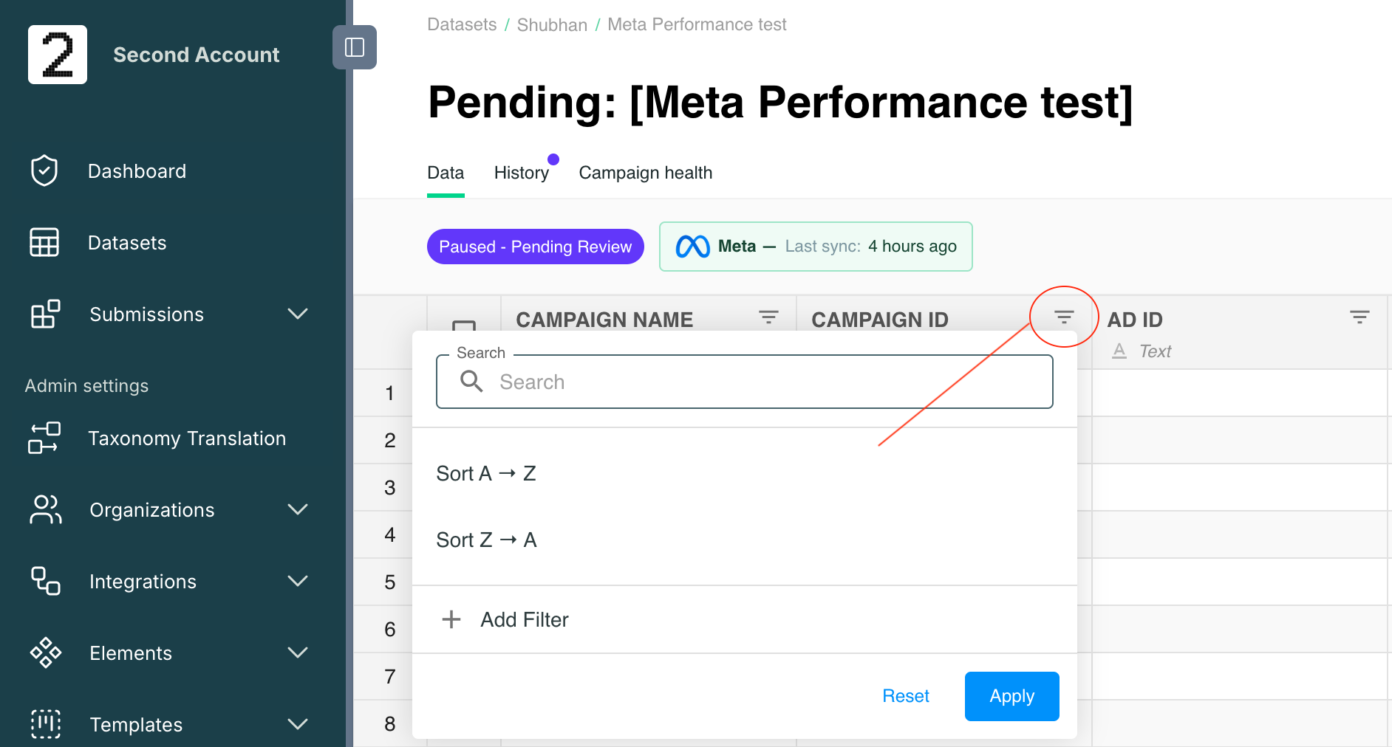Toggle the select-all checkbox in table header

click(464, 326)
